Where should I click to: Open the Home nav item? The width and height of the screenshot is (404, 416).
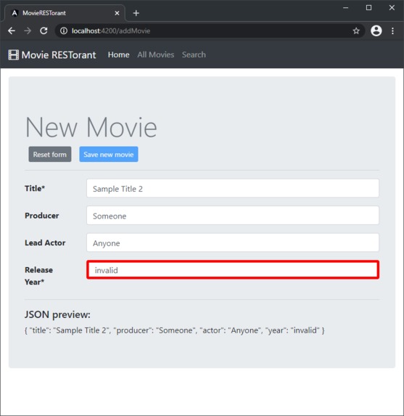[118, 54]
